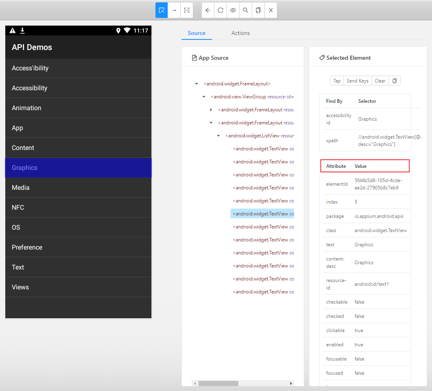The image size is (432, 391).
Task: Click the Send Keys button
Action: pyautogui.click(x=357, y=81)
